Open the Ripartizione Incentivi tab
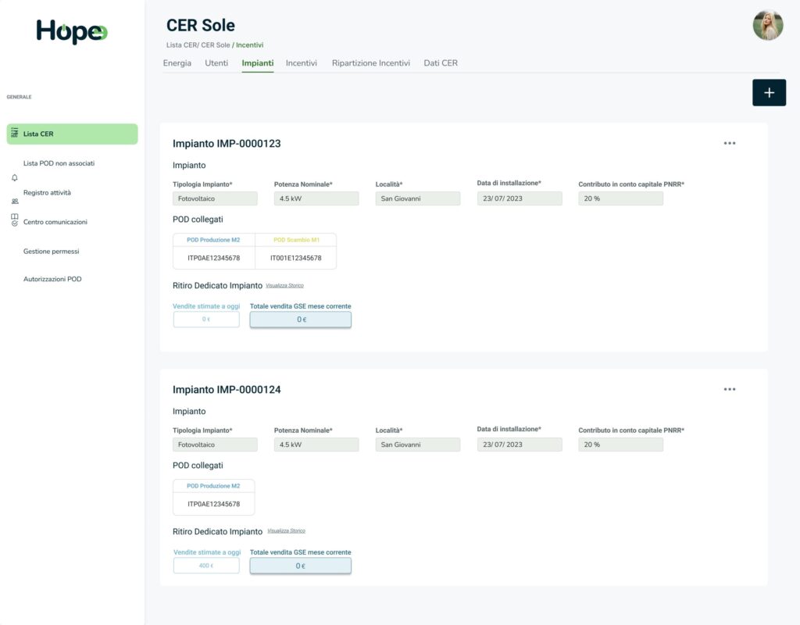Viewport: 800px width, 625px height. (370, 63)
